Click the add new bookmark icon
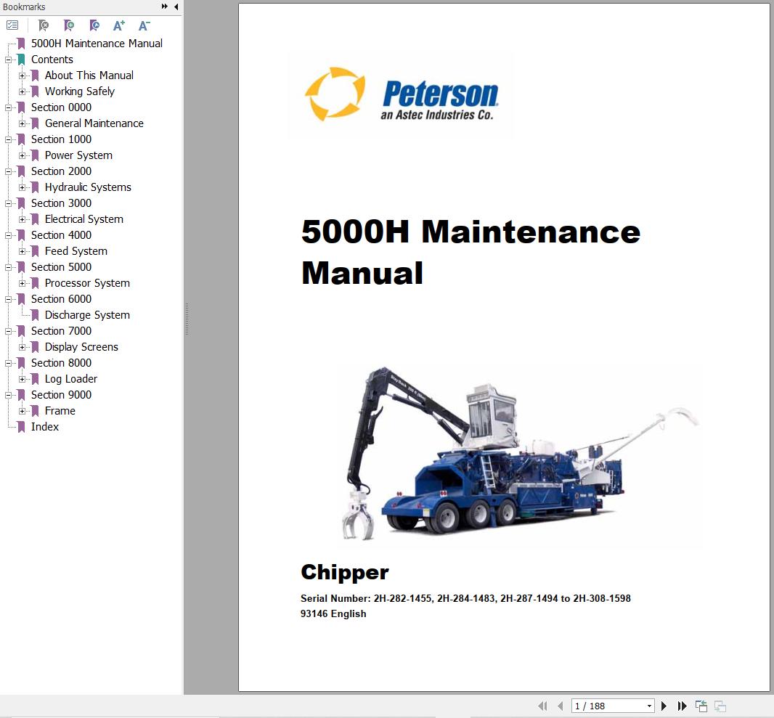774x718 pixels. pos(69,25)
